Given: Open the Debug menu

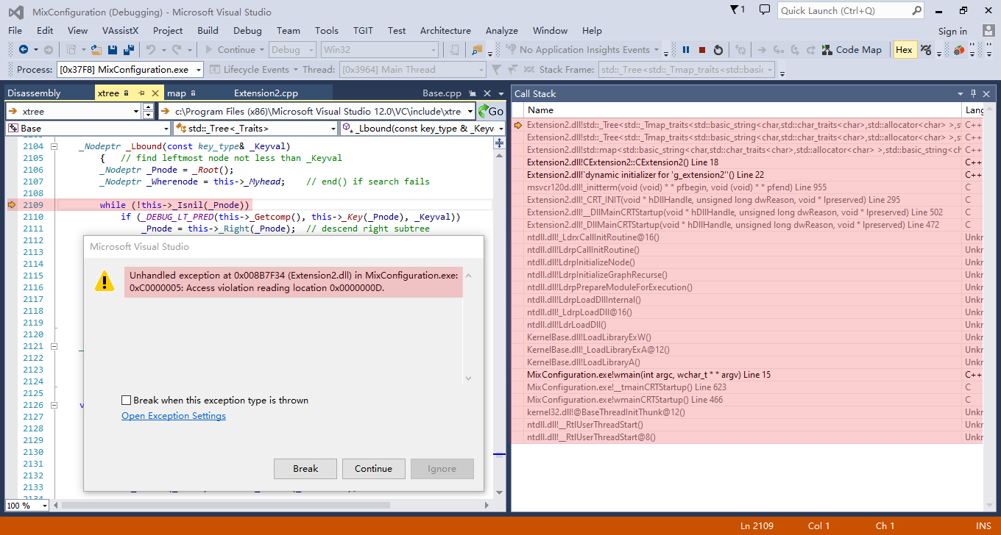Looking at the screenshot, I should tap(247, 30).
